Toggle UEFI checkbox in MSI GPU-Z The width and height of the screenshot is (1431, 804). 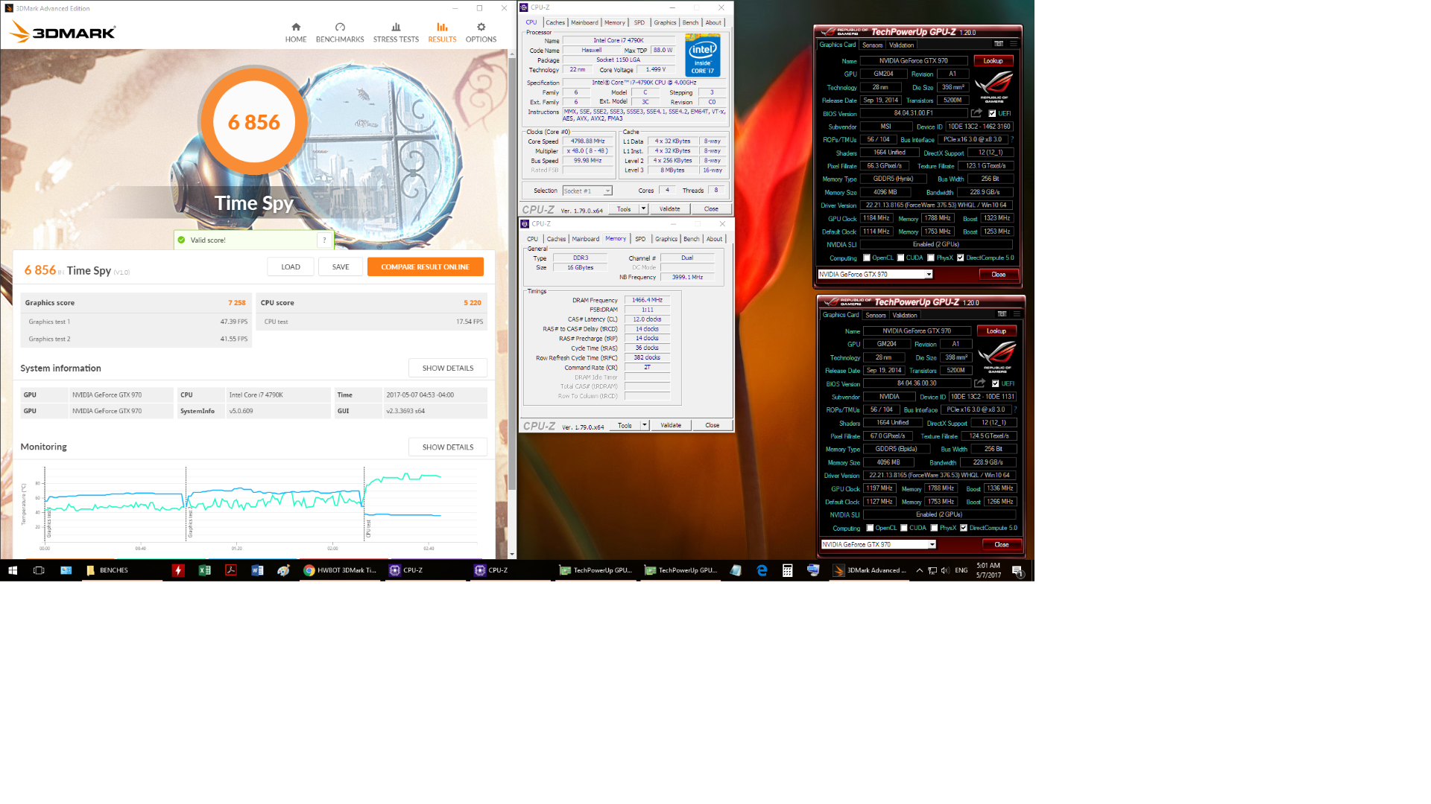(x=992, y=113)
